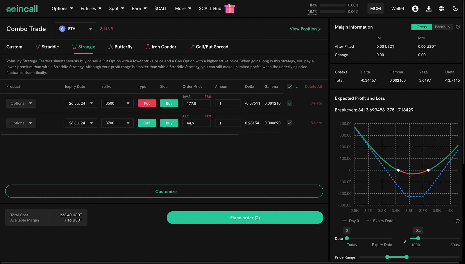Click the Place order (2) button
Screen dimensions: 465x264
tap(245, 218)
